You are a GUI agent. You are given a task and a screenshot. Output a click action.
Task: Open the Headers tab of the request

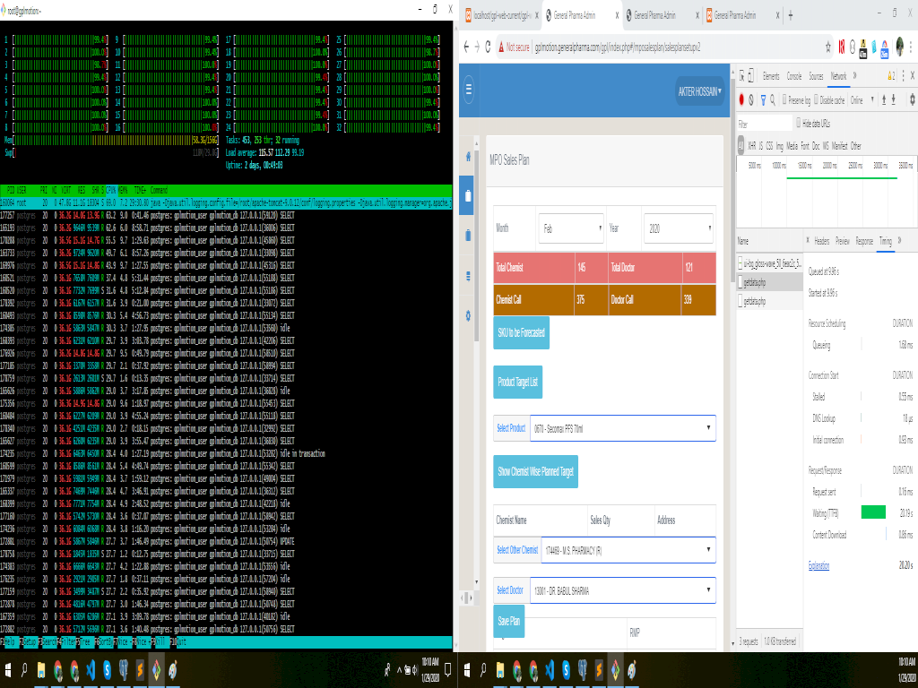pyautogui.click(x=822, y=240)
